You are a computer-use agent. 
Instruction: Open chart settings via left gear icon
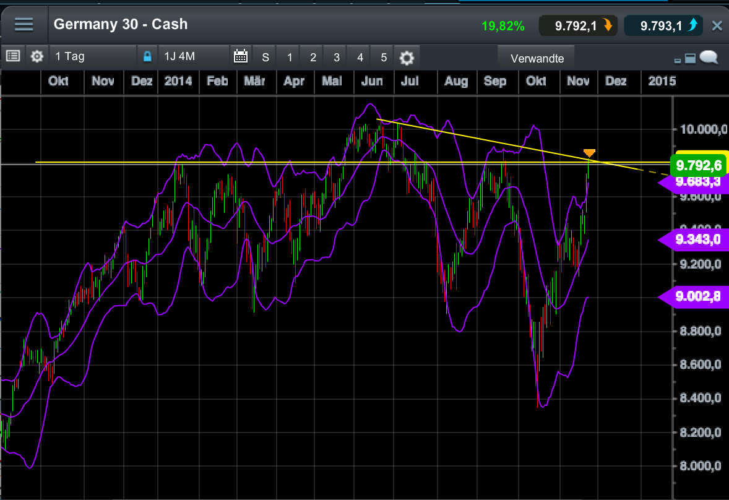pyautogui.click(x=37, y=56)
